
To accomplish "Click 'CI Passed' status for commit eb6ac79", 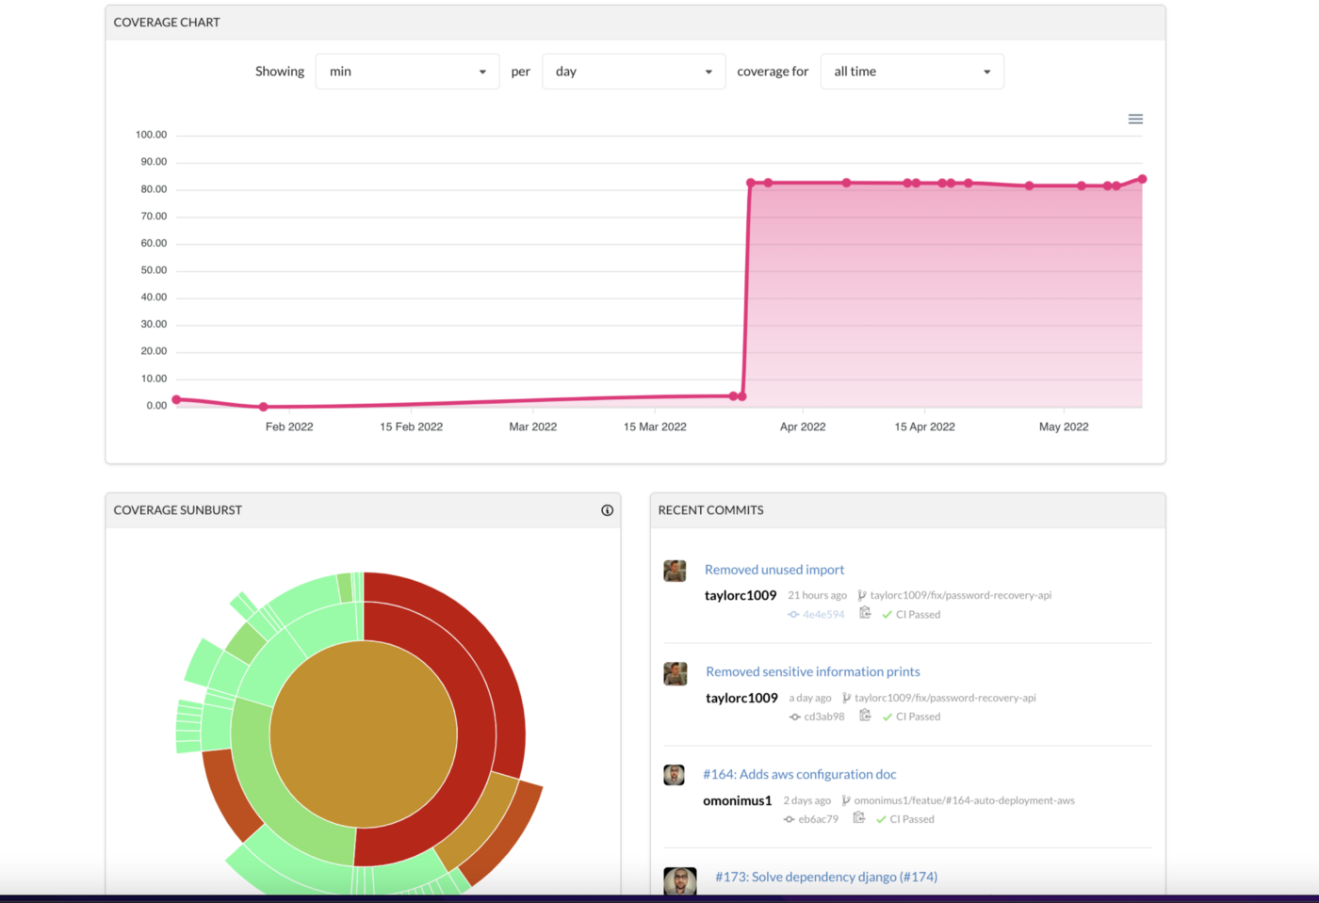I will pyautogui.click(x=912, y=819).
